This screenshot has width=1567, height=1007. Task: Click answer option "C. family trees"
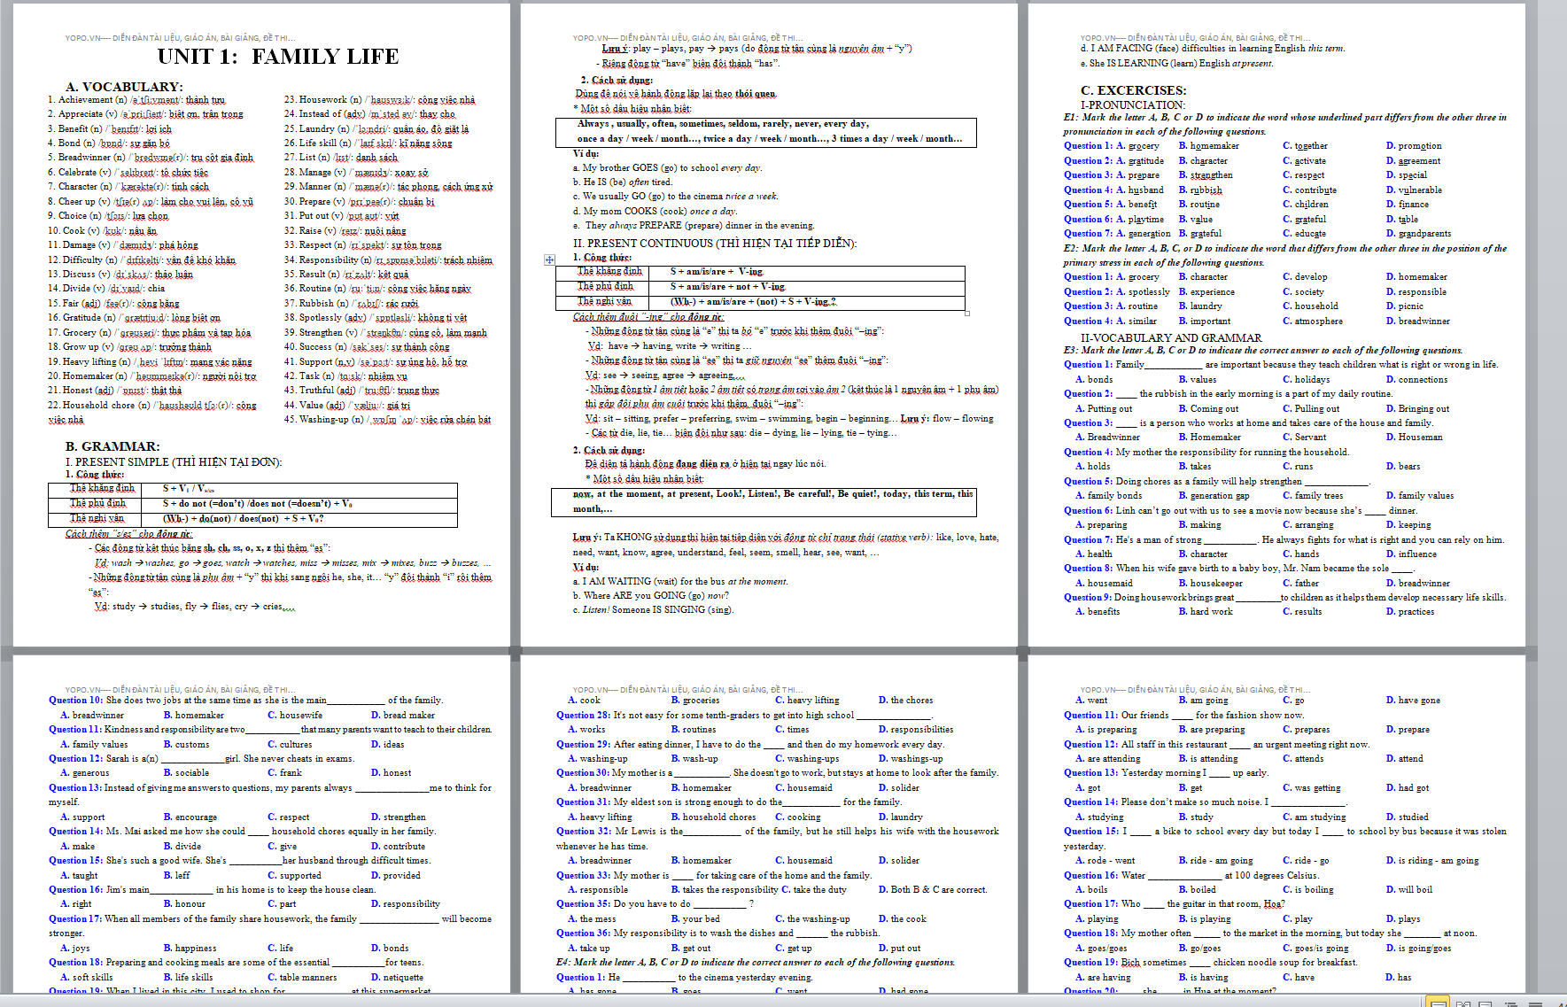click(x=1313, y=495)
